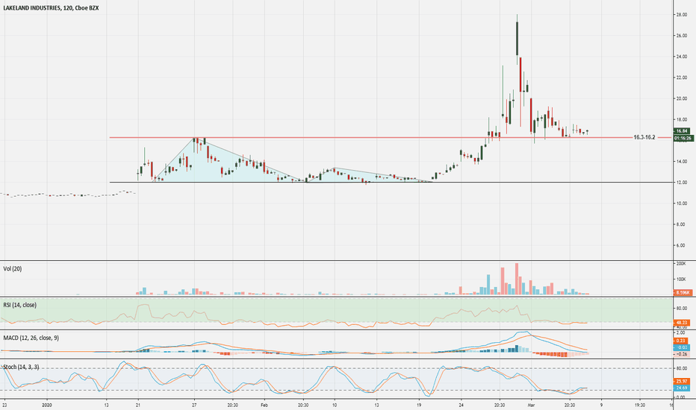Screen dimensions: 696x410
Task: Select the Vol (20) indicator label
Action: coord(13,268)
